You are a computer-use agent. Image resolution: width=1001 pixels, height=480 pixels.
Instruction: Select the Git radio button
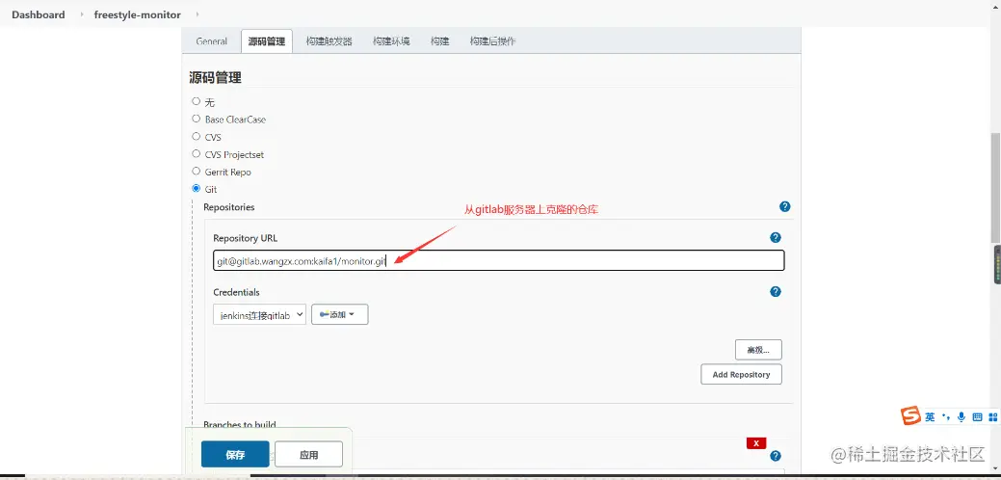point(196,188)
